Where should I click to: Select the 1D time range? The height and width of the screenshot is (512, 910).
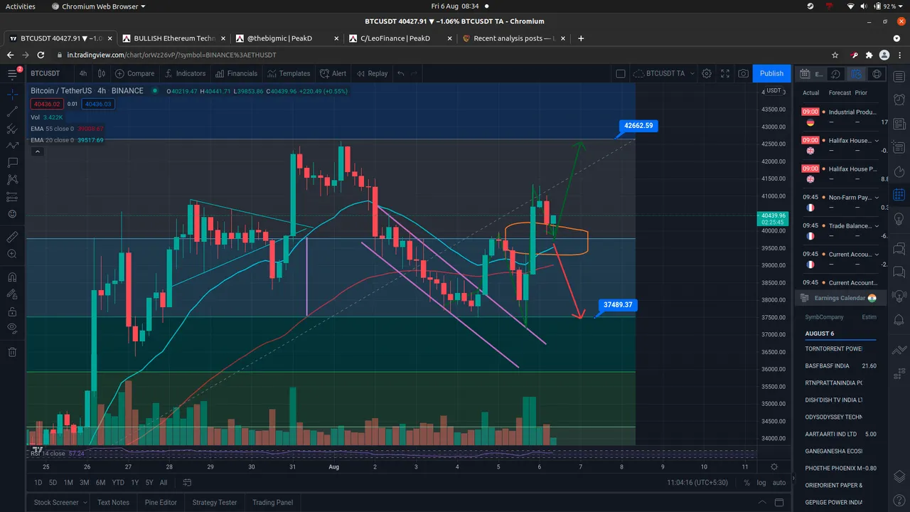point(38,483)
